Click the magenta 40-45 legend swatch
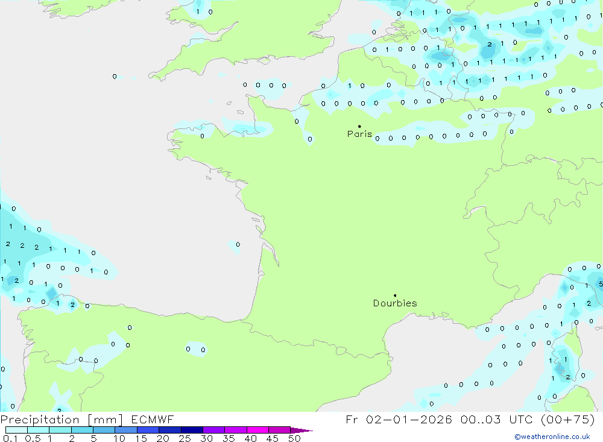 (x=257, y=430)
